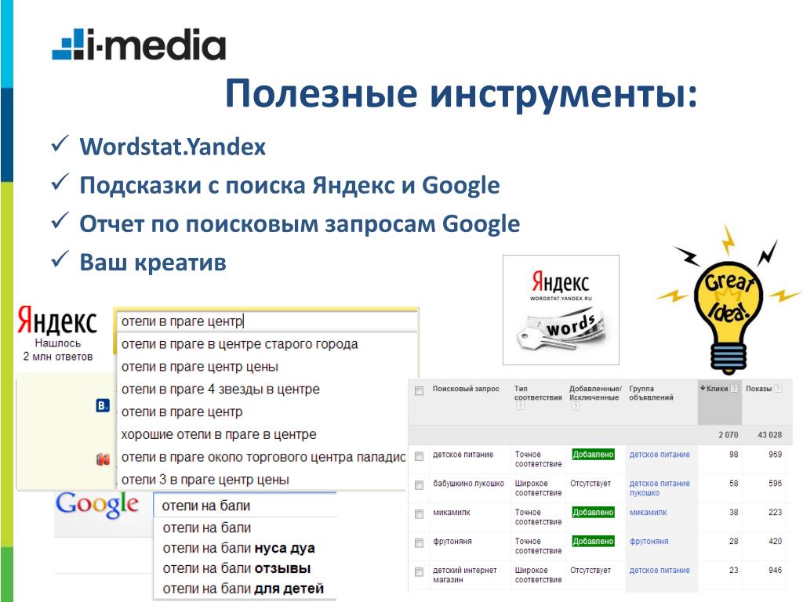Viewport: 803px width, 602px height.
Task: Select suggestion хорошие отели в праге в центре
Action: [x=219, y=434]
